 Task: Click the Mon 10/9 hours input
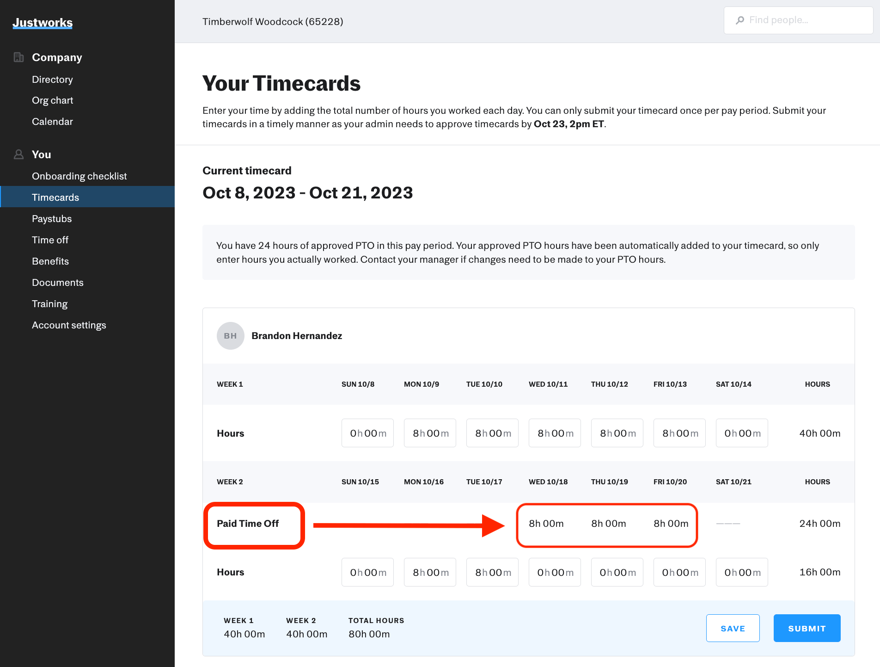click(430, 433)
